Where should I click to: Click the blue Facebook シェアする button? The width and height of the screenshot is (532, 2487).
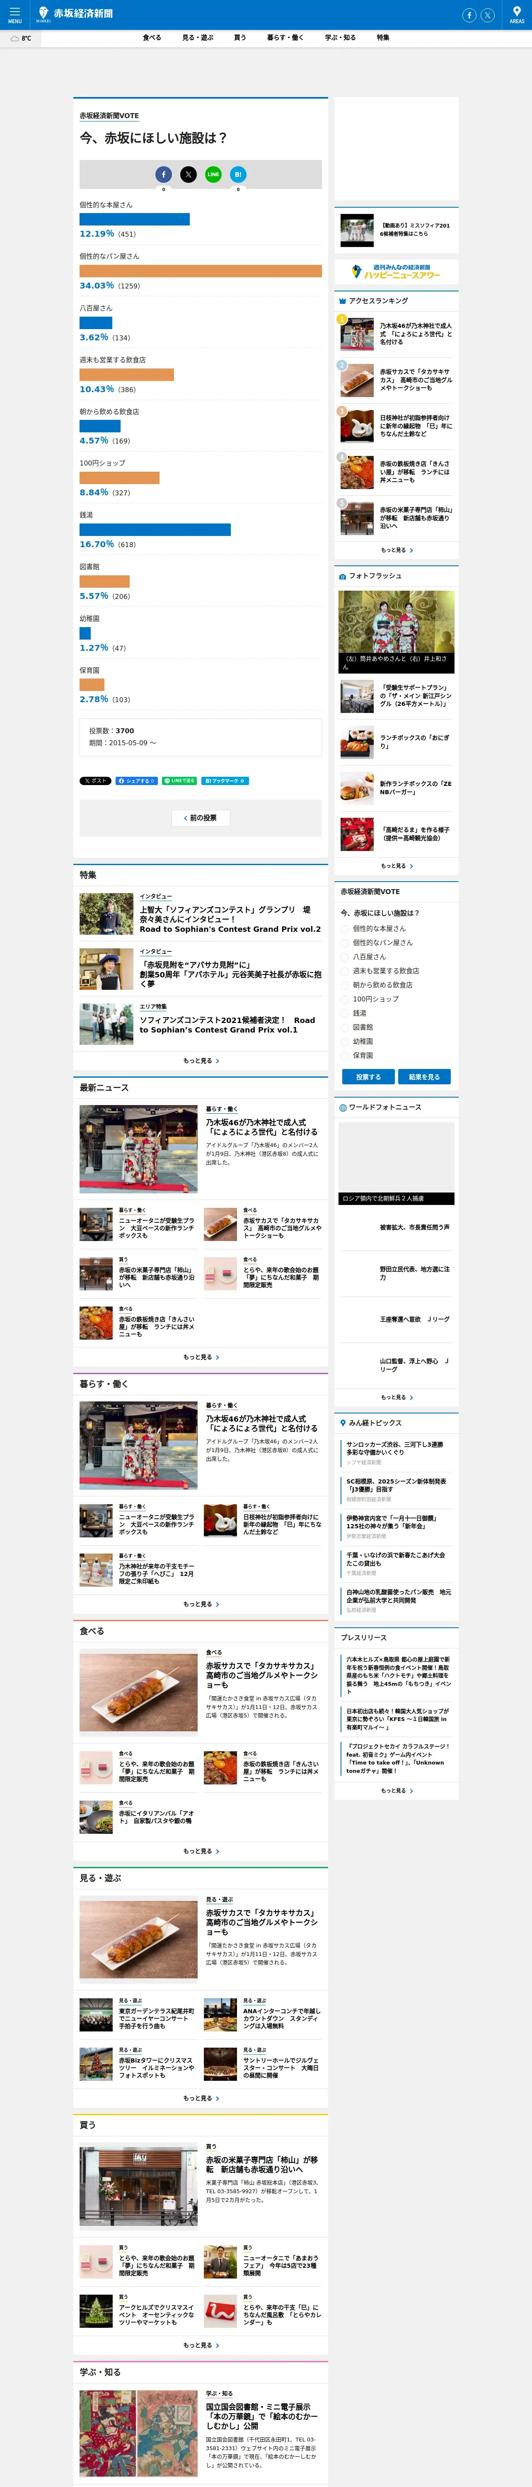pyautogui.click(x=136, y=780)
